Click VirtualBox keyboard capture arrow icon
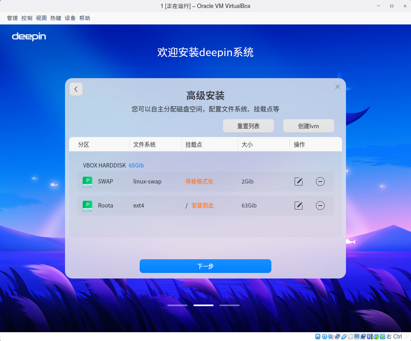Viewport: 411px width, 341px height. click(383, 337)
